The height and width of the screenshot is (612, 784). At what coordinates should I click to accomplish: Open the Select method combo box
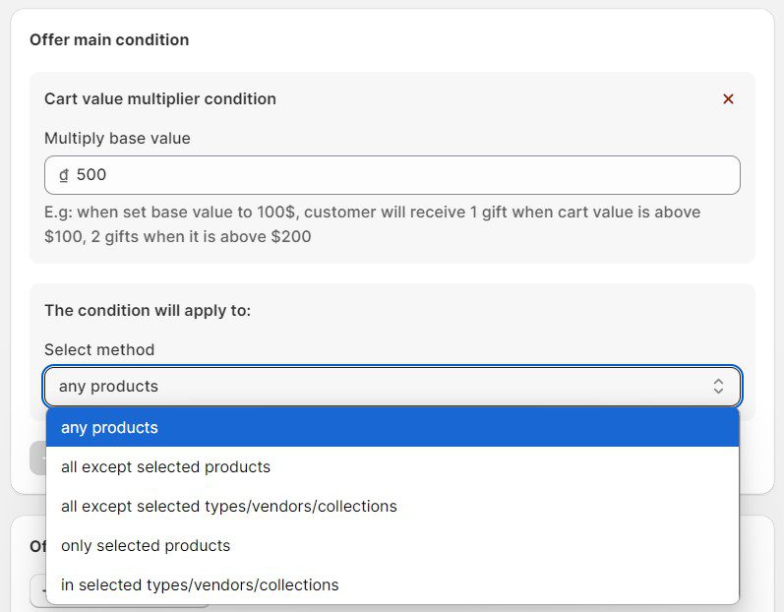coord(384,387)
